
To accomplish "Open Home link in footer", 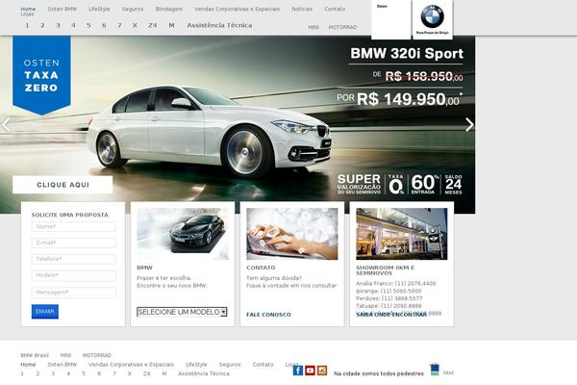I will coord(28,365).
